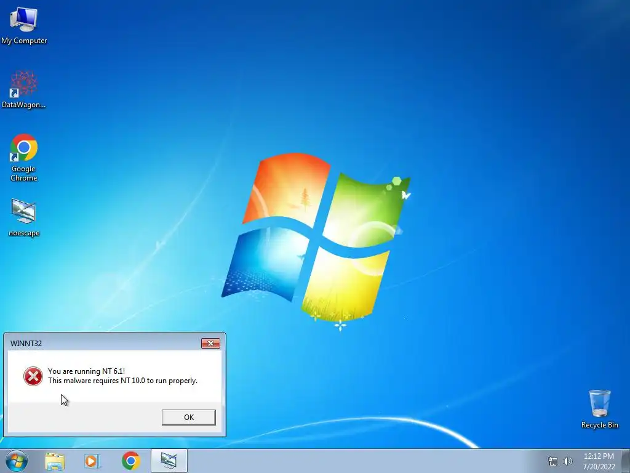Close the WINNT32 error dialog
The image size is (630, 473).
[x=210, y=343]
